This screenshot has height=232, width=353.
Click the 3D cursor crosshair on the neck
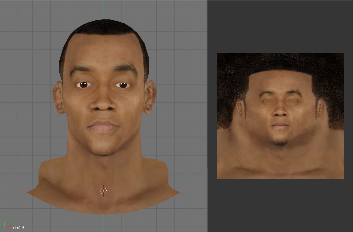click(x=103, y=191)
